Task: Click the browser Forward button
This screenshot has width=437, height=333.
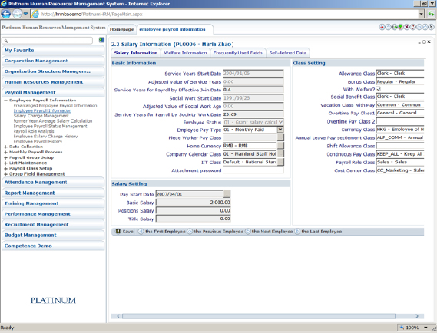Action: (17, 14)
